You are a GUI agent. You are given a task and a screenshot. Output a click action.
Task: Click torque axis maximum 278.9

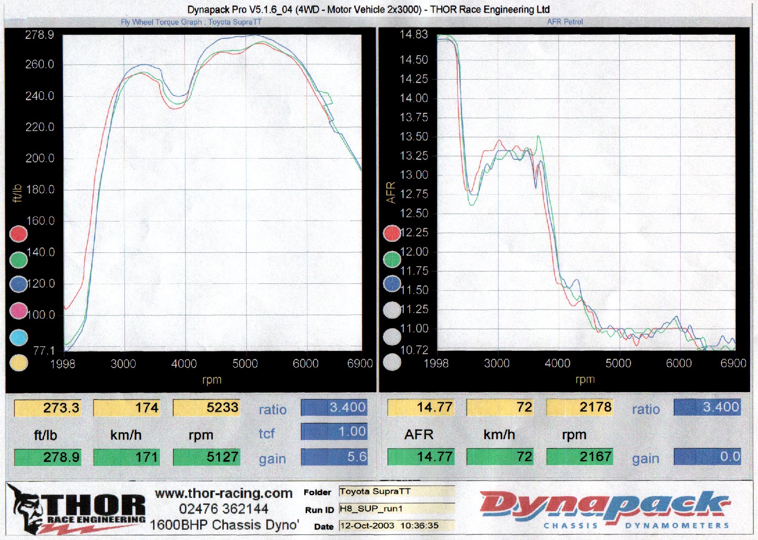pyautogui.click(x=40, y=35)
